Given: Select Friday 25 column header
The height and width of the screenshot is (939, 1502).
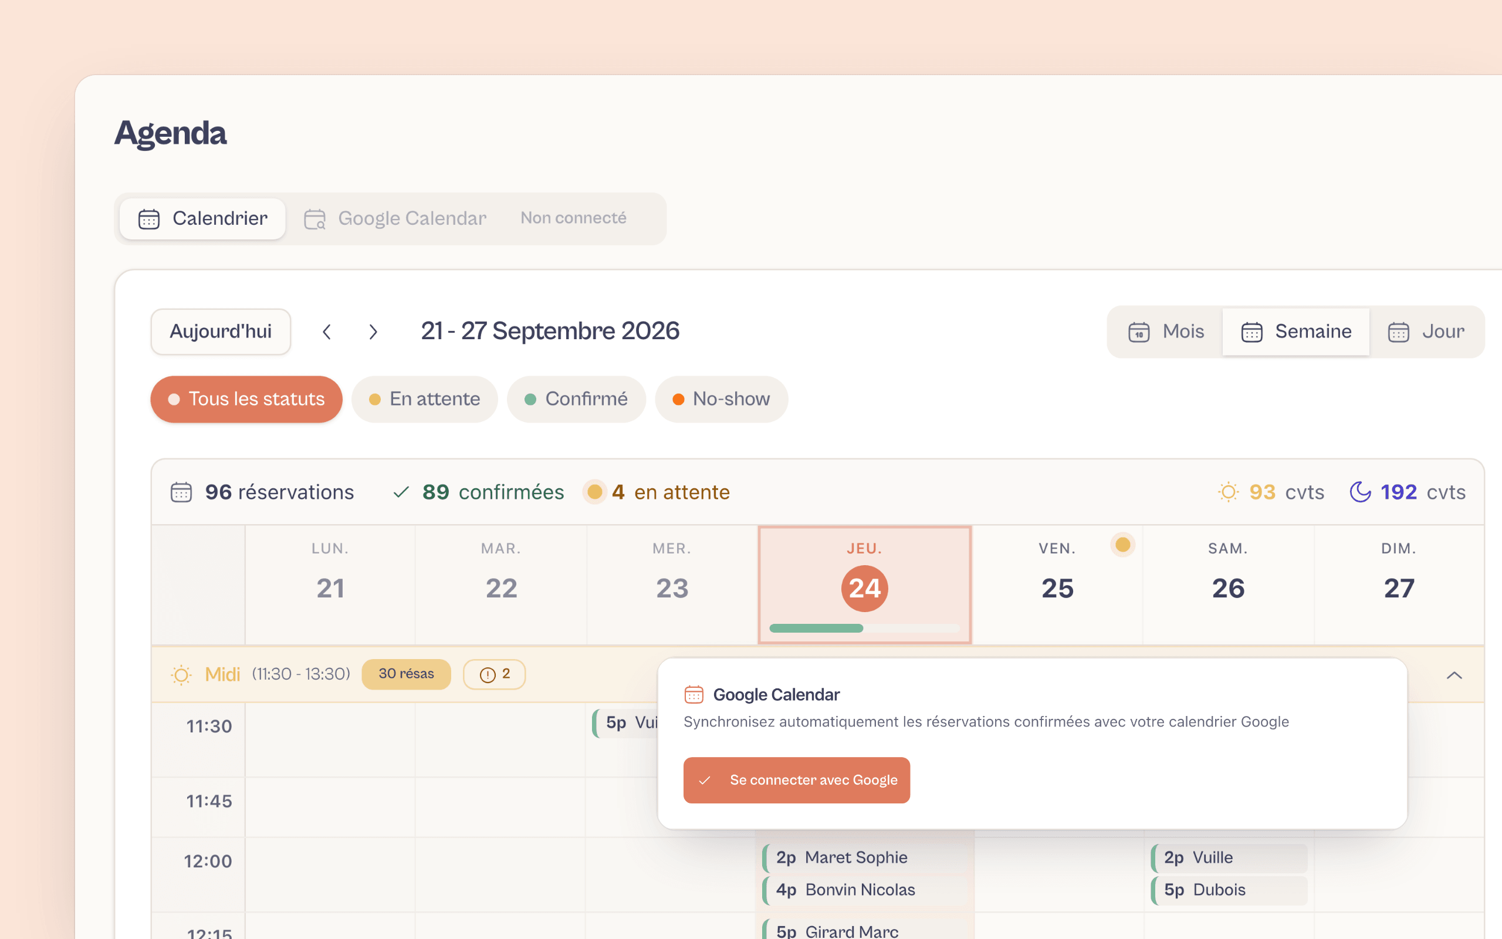Looking at the screenshot, I should 1058,585.
